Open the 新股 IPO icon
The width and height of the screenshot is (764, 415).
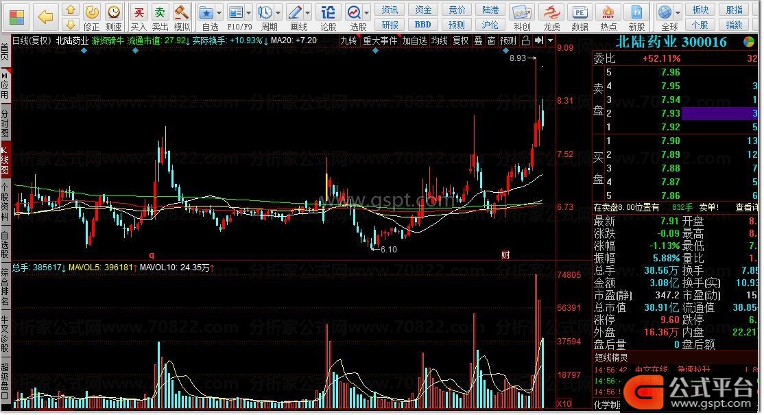point(636,12)
